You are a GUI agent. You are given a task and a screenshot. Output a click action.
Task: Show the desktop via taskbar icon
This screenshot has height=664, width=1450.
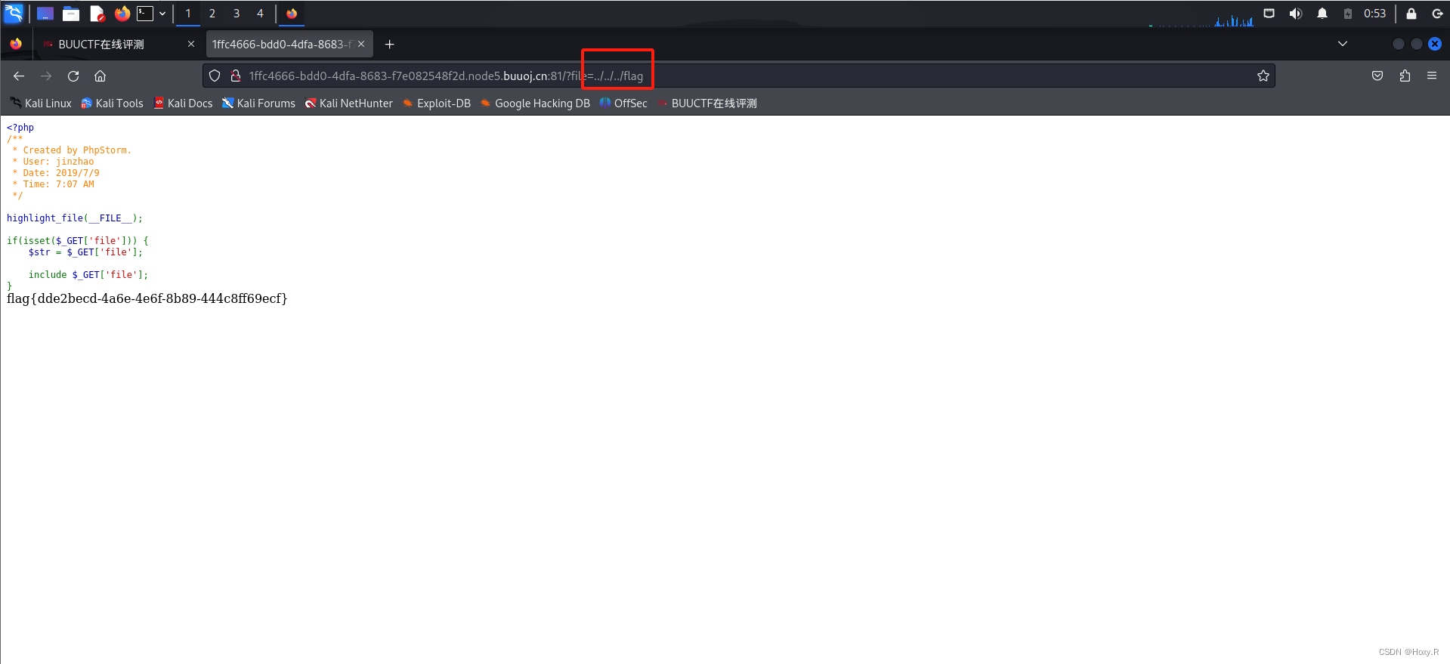pyautogui.click(x=45, y=14)
